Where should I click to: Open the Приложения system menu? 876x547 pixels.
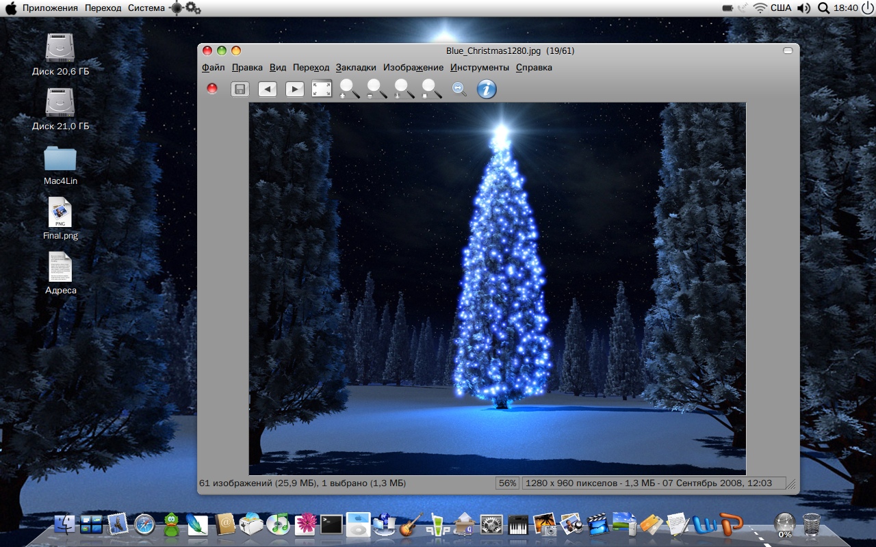pos(50,8)
